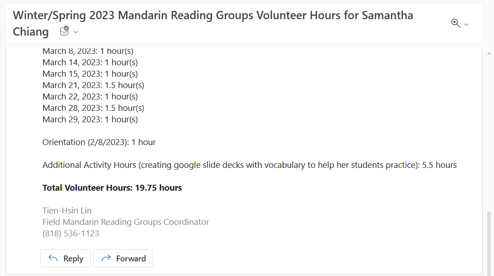Viewport: 494px width, 276px height.
Task: Click the March 21, 2023 entry
Action: click(93, 85)
